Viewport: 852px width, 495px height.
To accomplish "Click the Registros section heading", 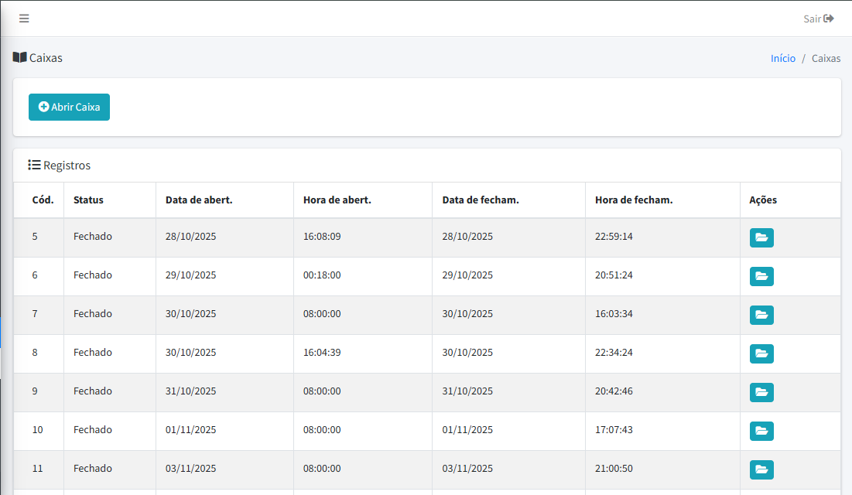I will tap(67, 166).
